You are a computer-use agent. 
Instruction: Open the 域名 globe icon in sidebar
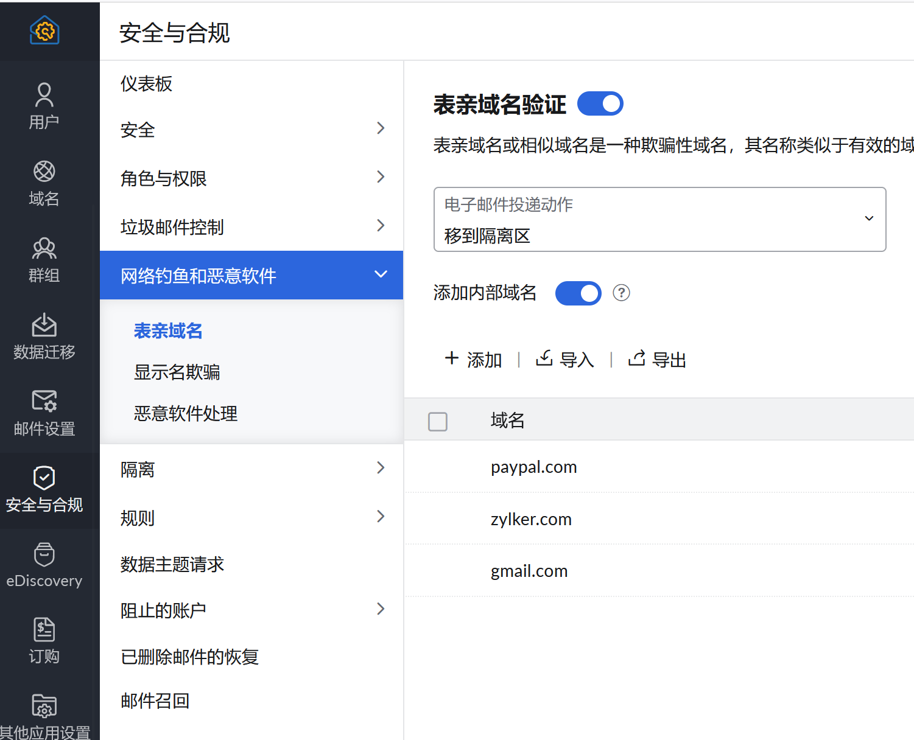tap(44, 172)
